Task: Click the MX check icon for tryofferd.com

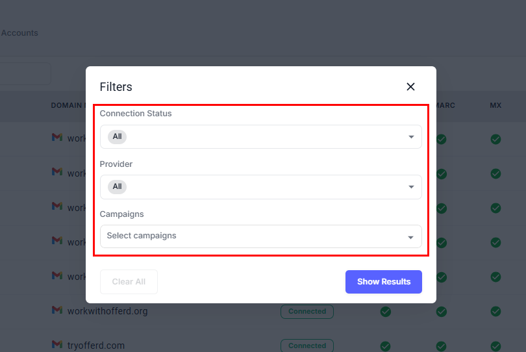Action: pyautogui.click(x=495, y=346)
